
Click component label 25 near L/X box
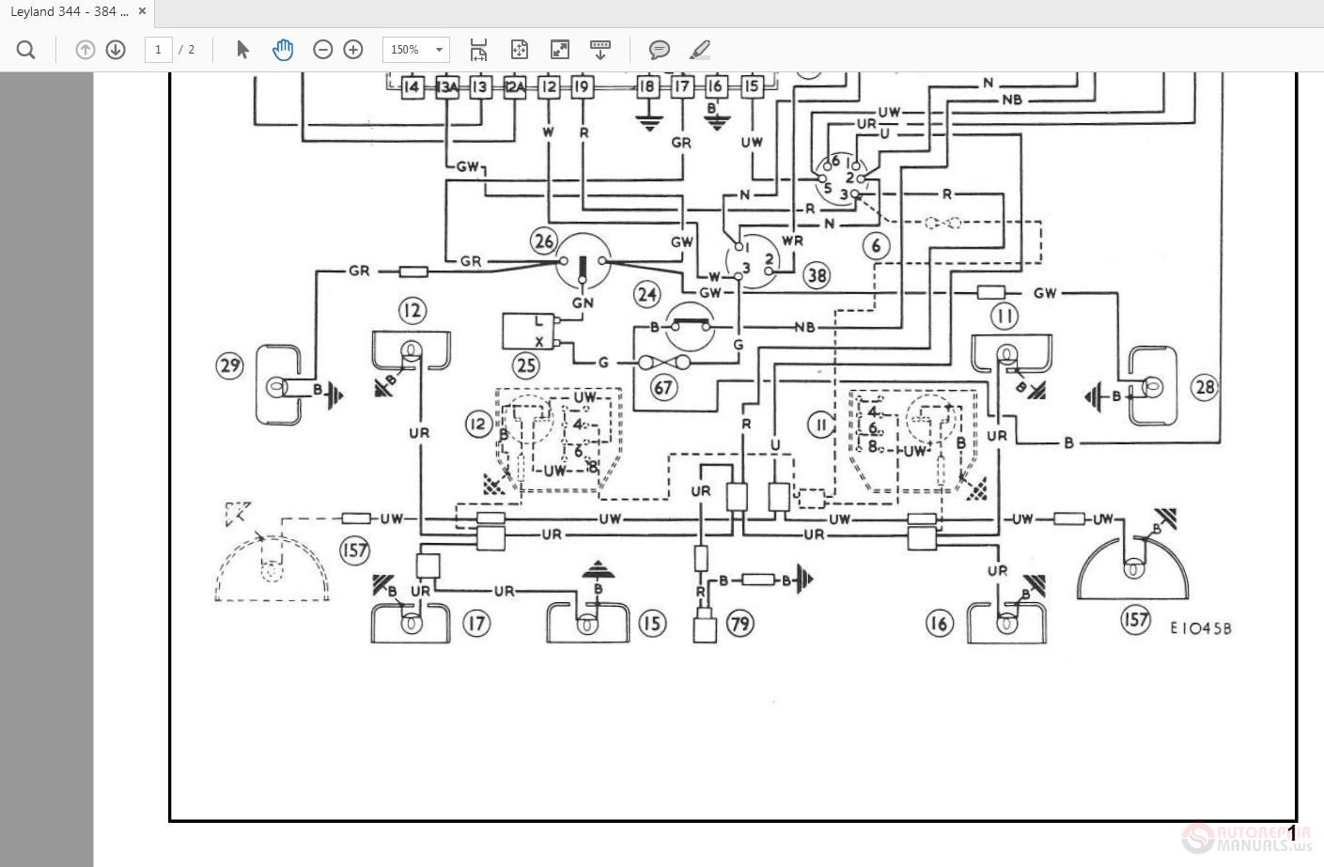coord(526,365)
